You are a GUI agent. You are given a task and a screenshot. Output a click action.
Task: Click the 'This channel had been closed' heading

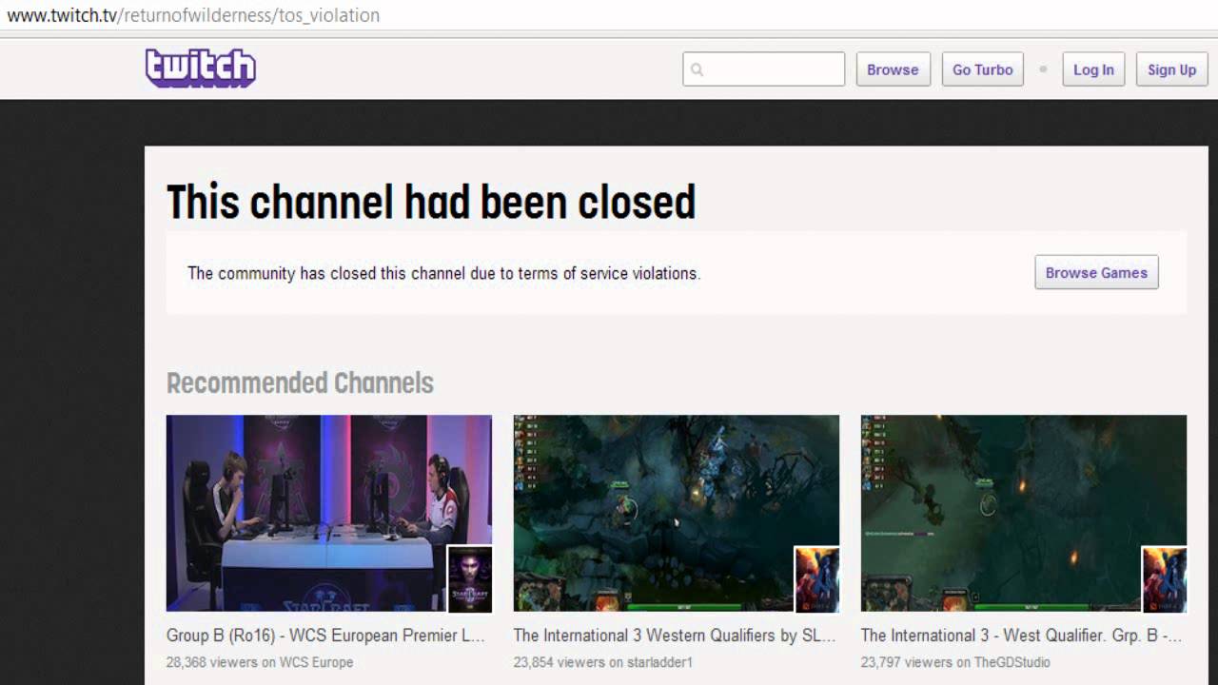(431, 202)
